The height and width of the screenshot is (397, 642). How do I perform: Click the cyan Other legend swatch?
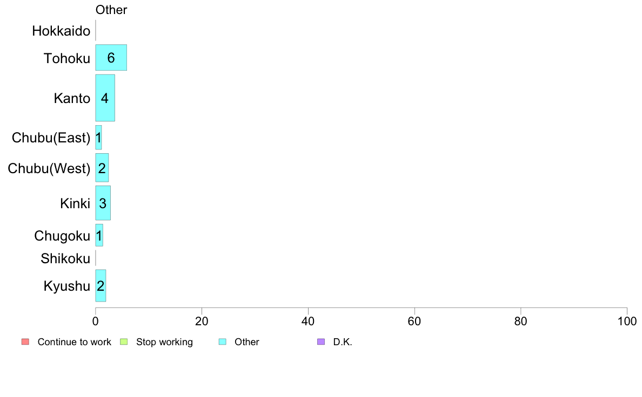[222, 342]
